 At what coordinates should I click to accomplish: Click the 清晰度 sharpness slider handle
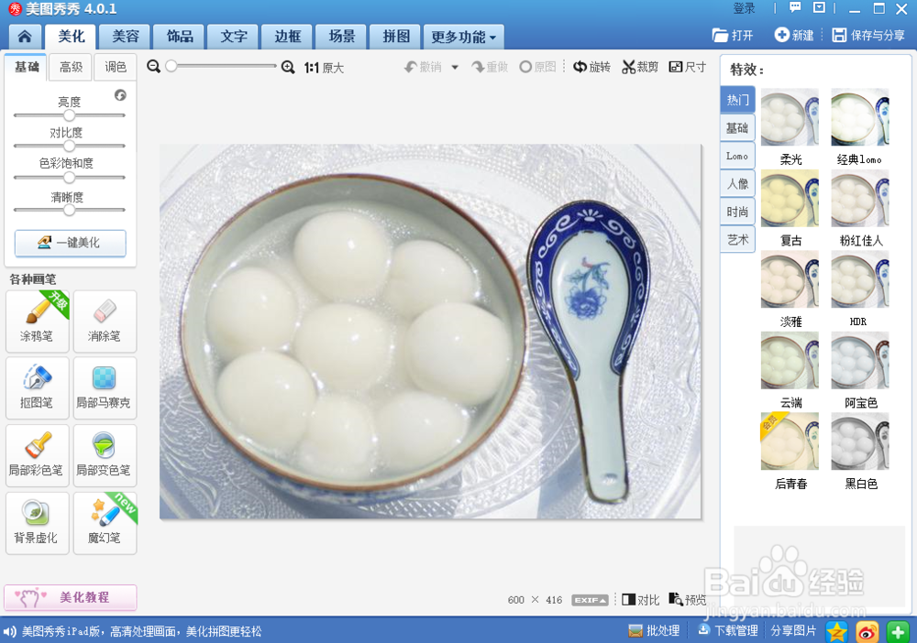tap(70, 210)
